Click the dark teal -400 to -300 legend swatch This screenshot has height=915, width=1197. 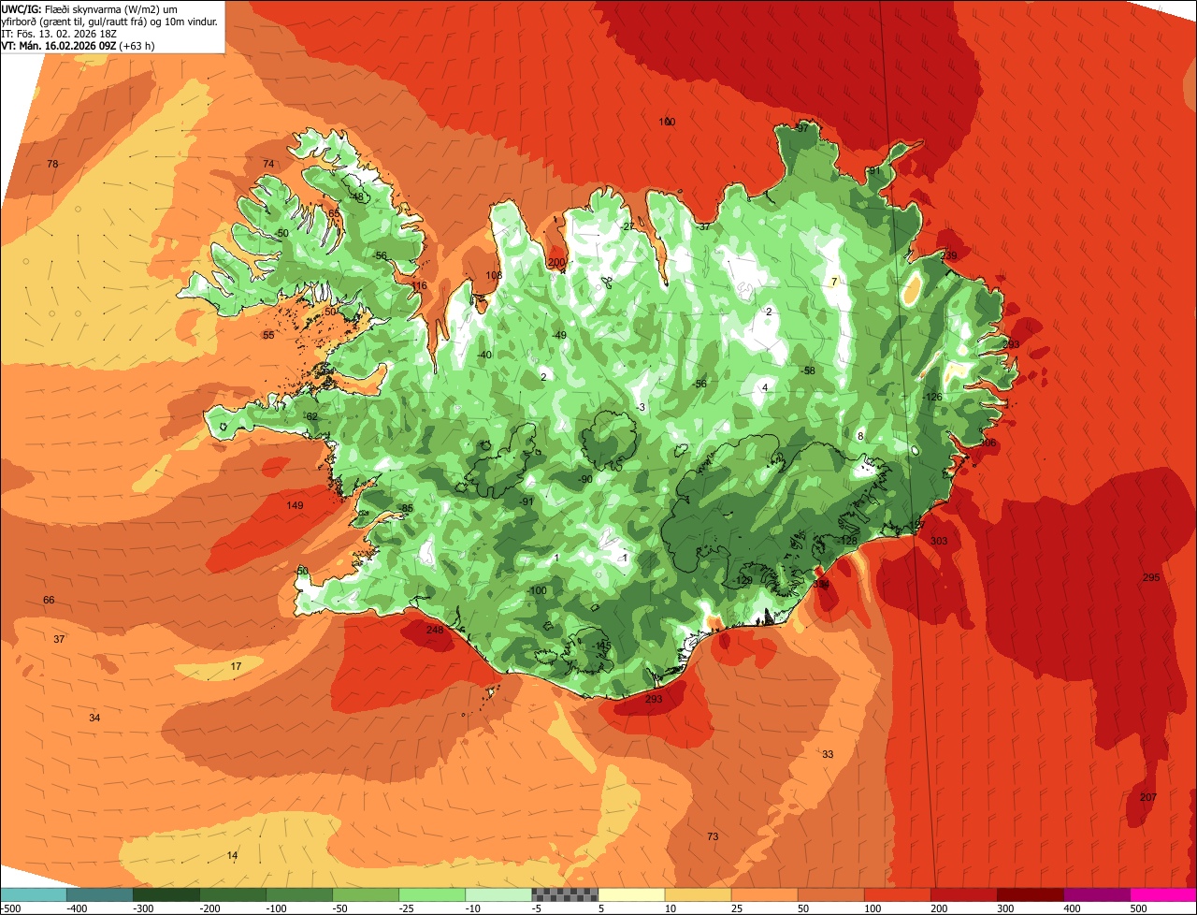(99, 894)
